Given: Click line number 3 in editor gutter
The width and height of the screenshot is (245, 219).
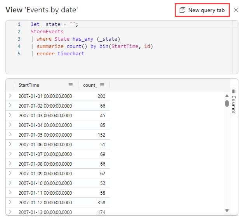Looking at the screenshot, I should pos(19,39).
